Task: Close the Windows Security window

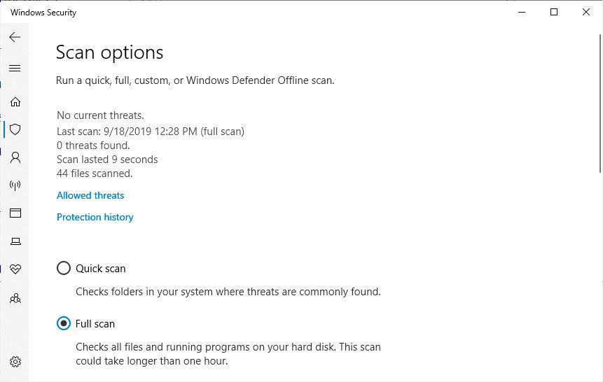Action: pyautogui.click(x=586, y=13)
